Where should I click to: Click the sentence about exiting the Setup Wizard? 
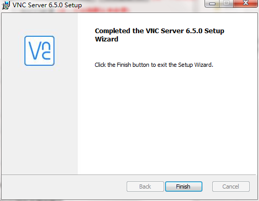pyautogui.click(x=154, y=65)
